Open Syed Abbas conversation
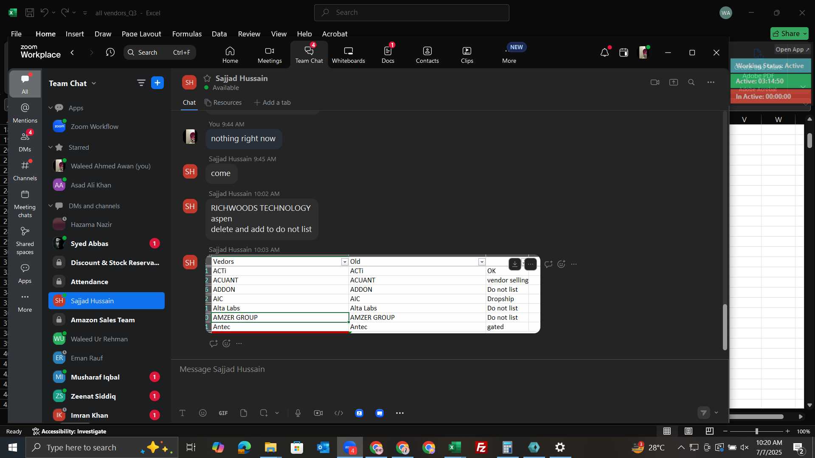 click(x=107, y=243)
